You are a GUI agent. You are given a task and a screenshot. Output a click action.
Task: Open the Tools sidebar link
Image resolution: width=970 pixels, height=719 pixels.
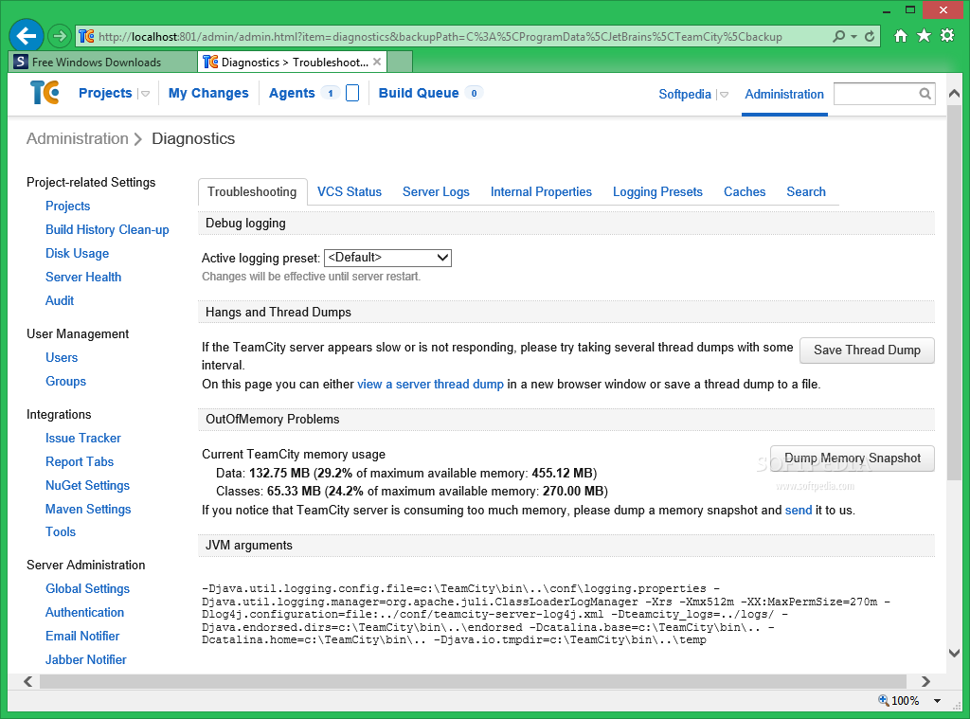pyautogui.click(x=61, y=532)
